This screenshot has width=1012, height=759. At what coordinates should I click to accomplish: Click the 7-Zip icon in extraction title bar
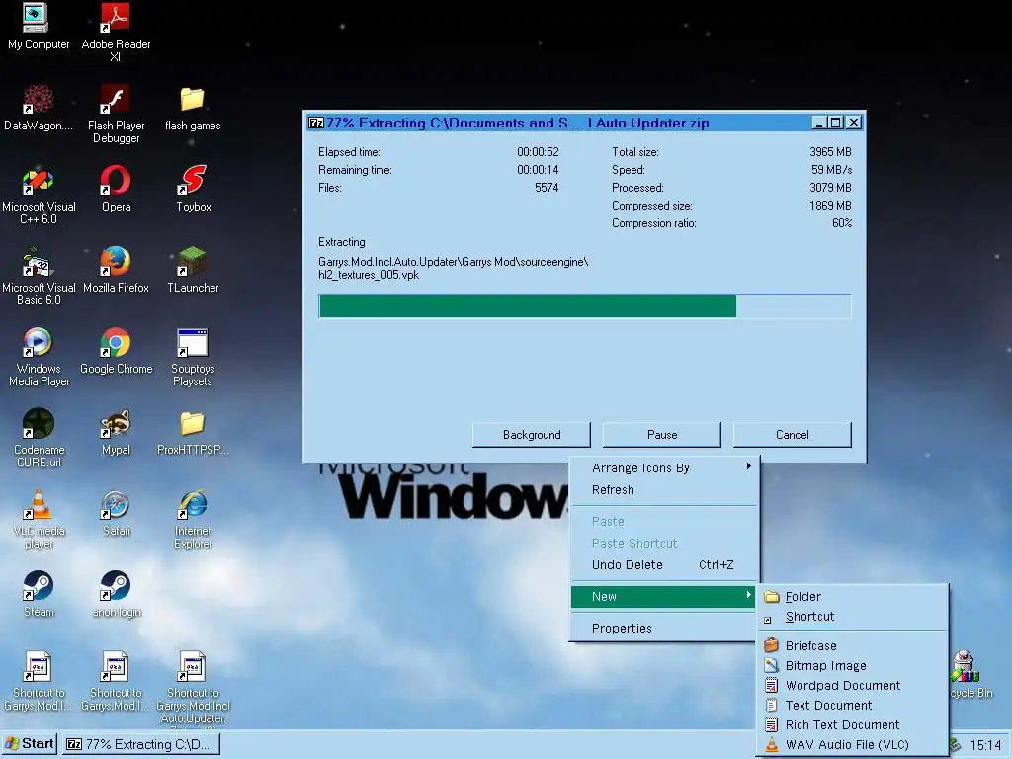[x=315, y=123]
